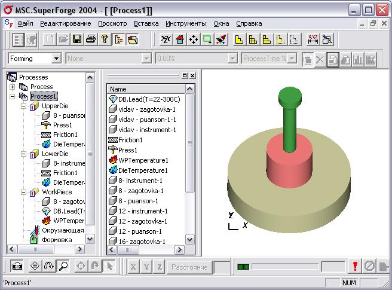Screen dimensions: 392x290
Task: Click the Save diskette toolbar icon
Action: tap(77, 39)
